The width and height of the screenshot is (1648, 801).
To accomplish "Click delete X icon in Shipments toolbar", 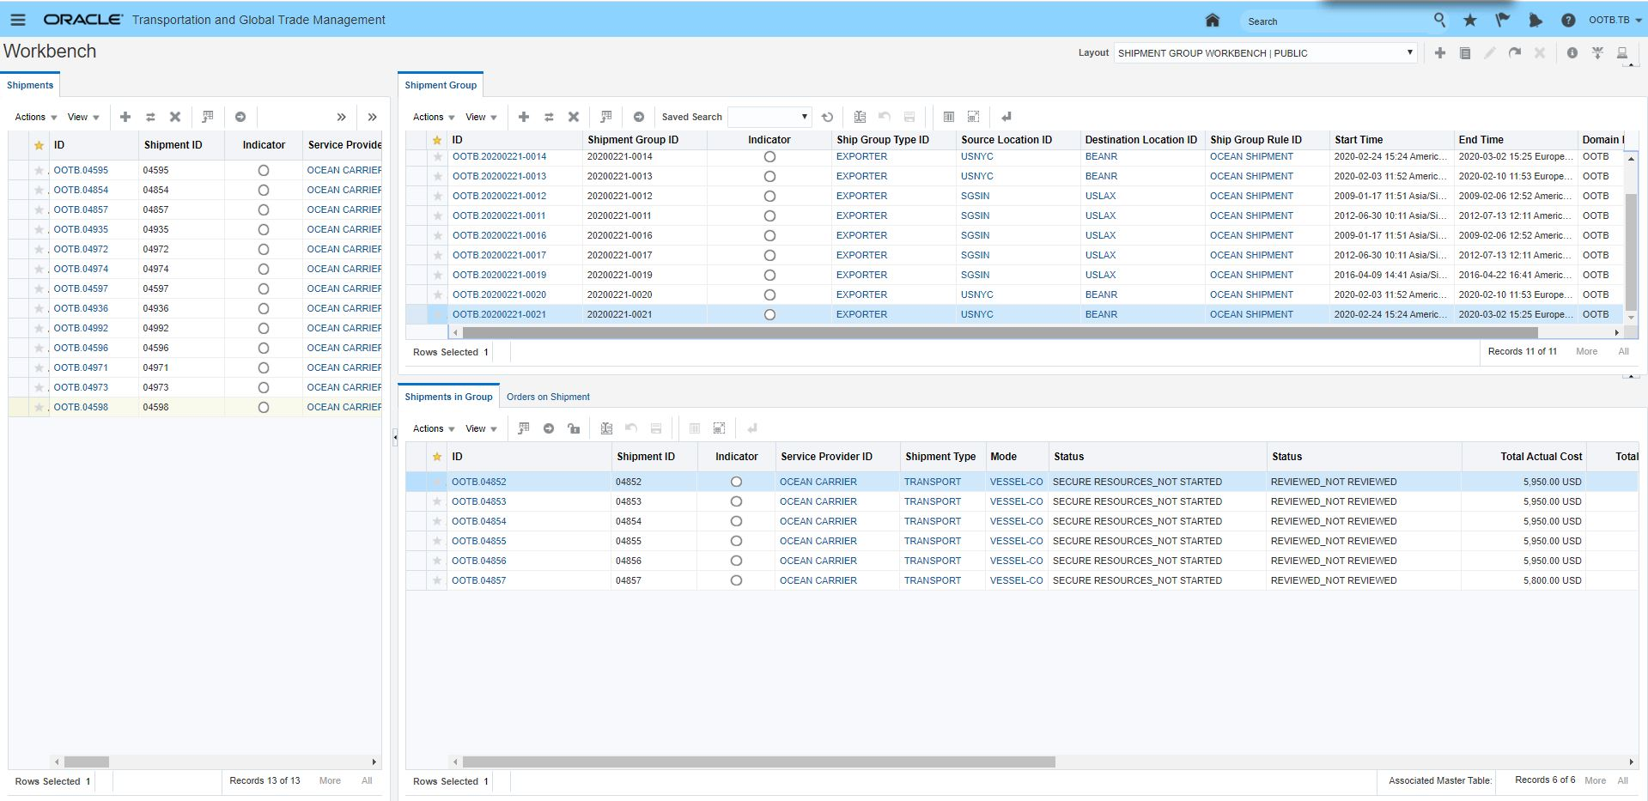I will tap(175, 117).
